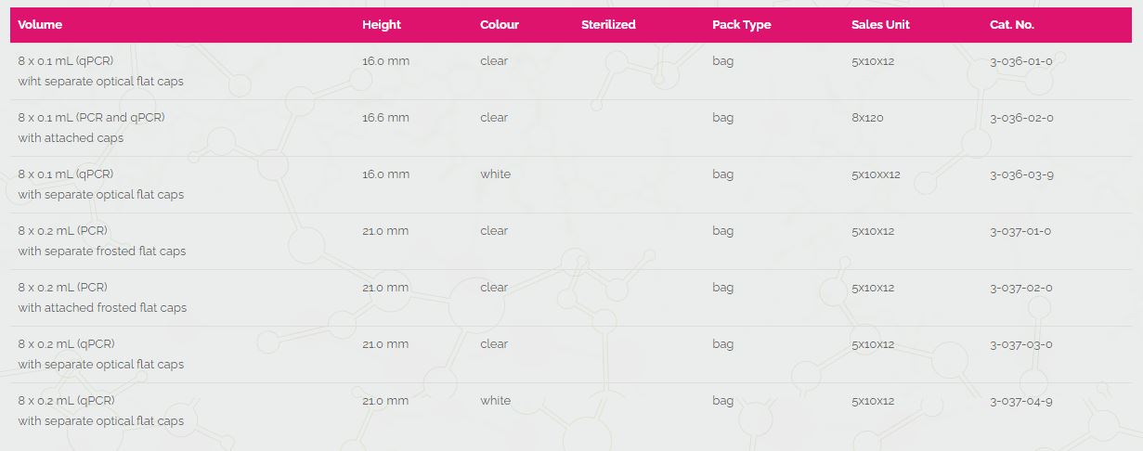Select catalog number 3-036-03-9

click(x=1021, y=174)
